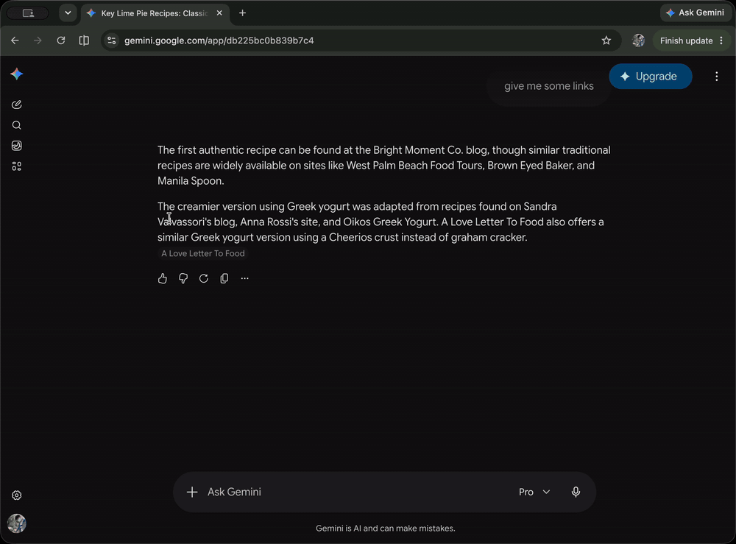
Task: Click the Gemini sparkle logo in sidebar
Action: 17,74
